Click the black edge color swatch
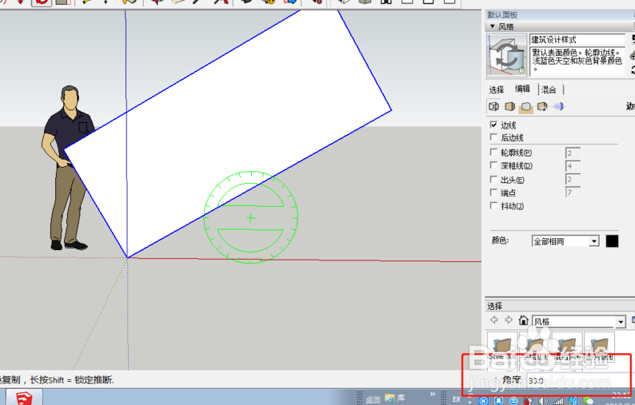Viewport: 635px width, 405px height. tap(612, 241)
